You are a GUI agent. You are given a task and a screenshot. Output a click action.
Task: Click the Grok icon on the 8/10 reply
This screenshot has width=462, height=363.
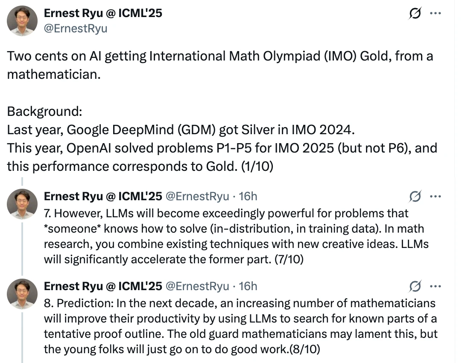pos(414,286)
